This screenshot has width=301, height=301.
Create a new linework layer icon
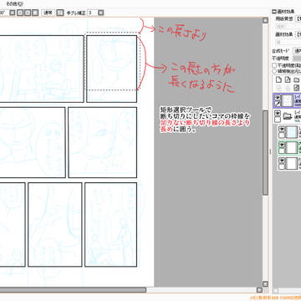(288, 80)
